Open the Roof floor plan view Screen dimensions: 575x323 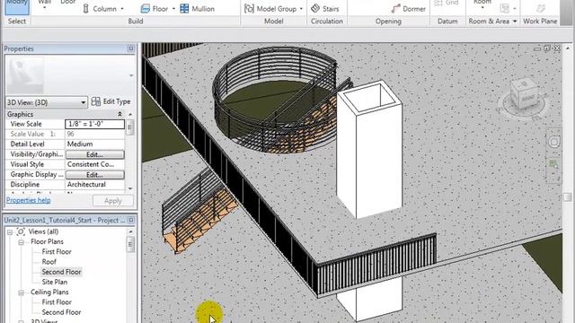click(49, 261)
